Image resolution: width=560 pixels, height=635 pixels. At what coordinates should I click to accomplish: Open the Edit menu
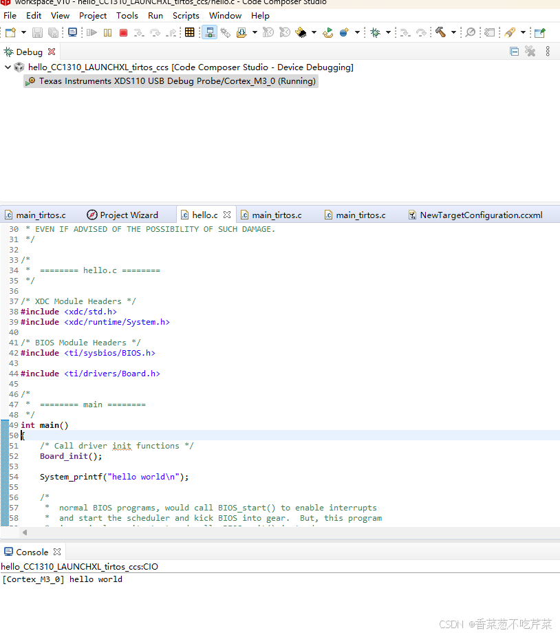34,15
